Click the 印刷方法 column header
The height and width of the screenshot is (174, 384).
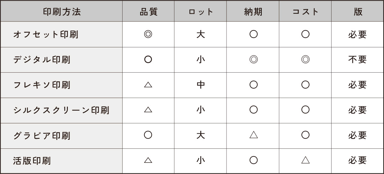tap(61, 12)
